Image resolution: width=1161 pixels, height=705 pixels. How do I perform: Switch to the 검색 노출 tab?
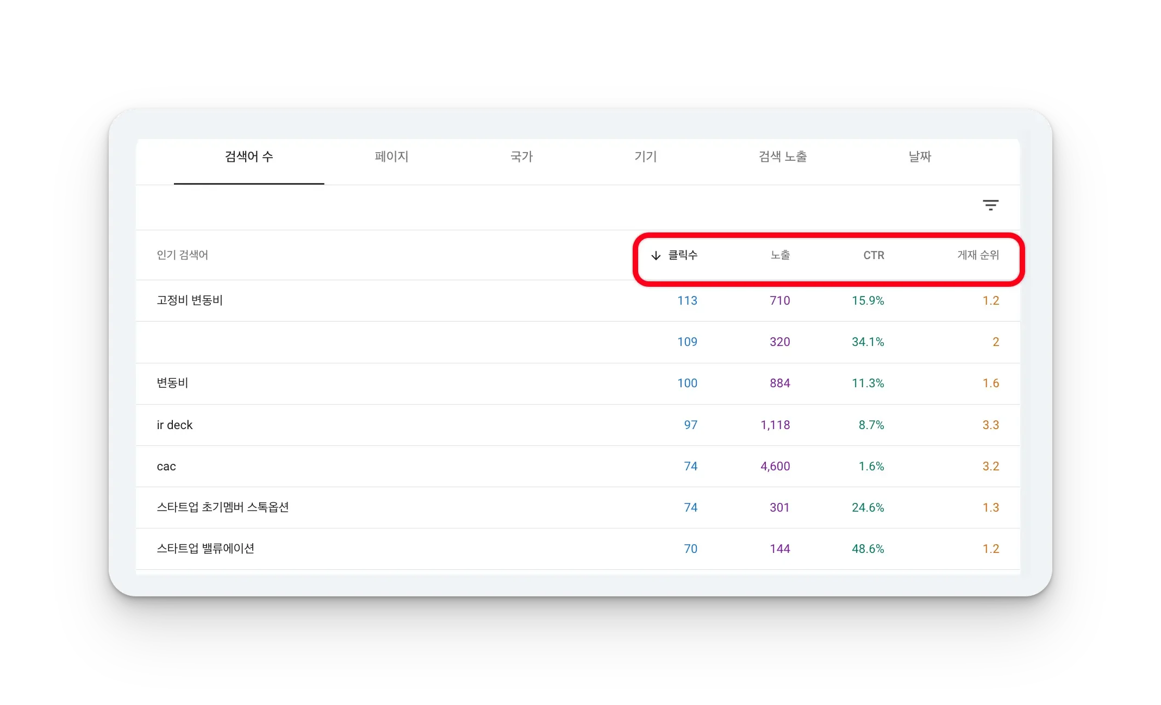[x=783, y=156]
